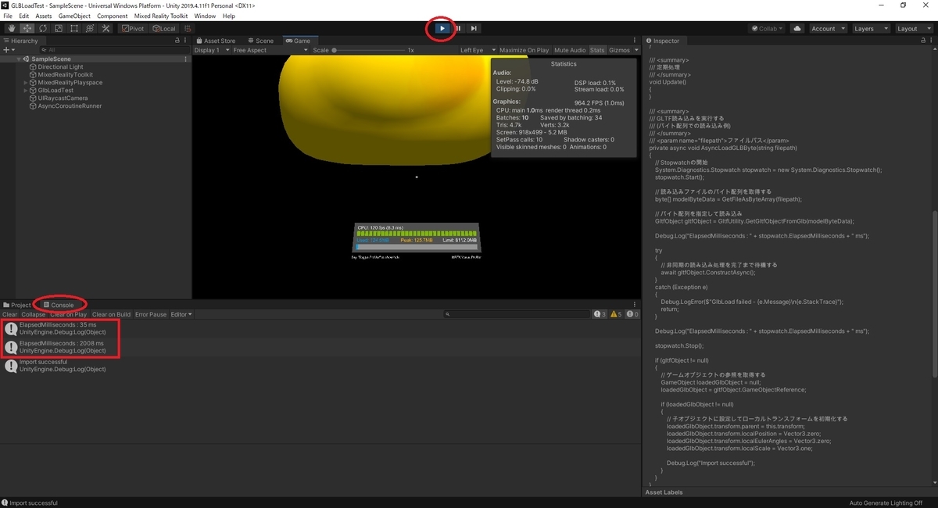Open the Left Eye dropdown
Viewport: 938px width, 508px height.
477,50
